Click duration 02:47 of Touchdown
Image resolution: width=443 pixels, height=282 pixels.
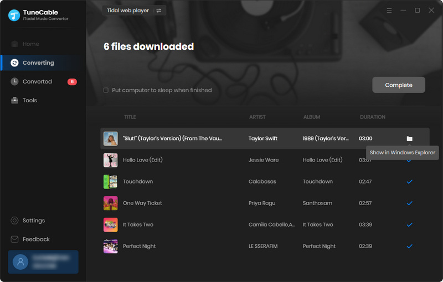[365, 181]
